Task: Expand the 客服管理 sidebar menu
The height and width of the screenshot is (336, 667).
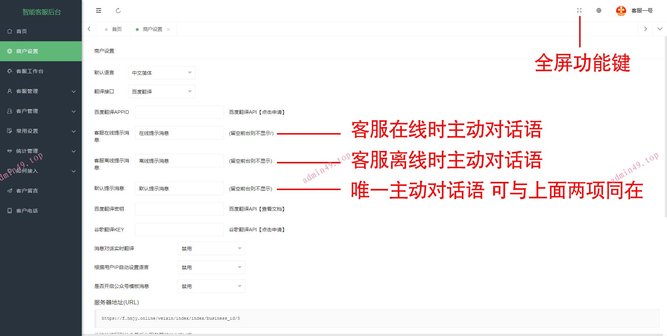Action: pyautogui.click(x=41, y=91)
